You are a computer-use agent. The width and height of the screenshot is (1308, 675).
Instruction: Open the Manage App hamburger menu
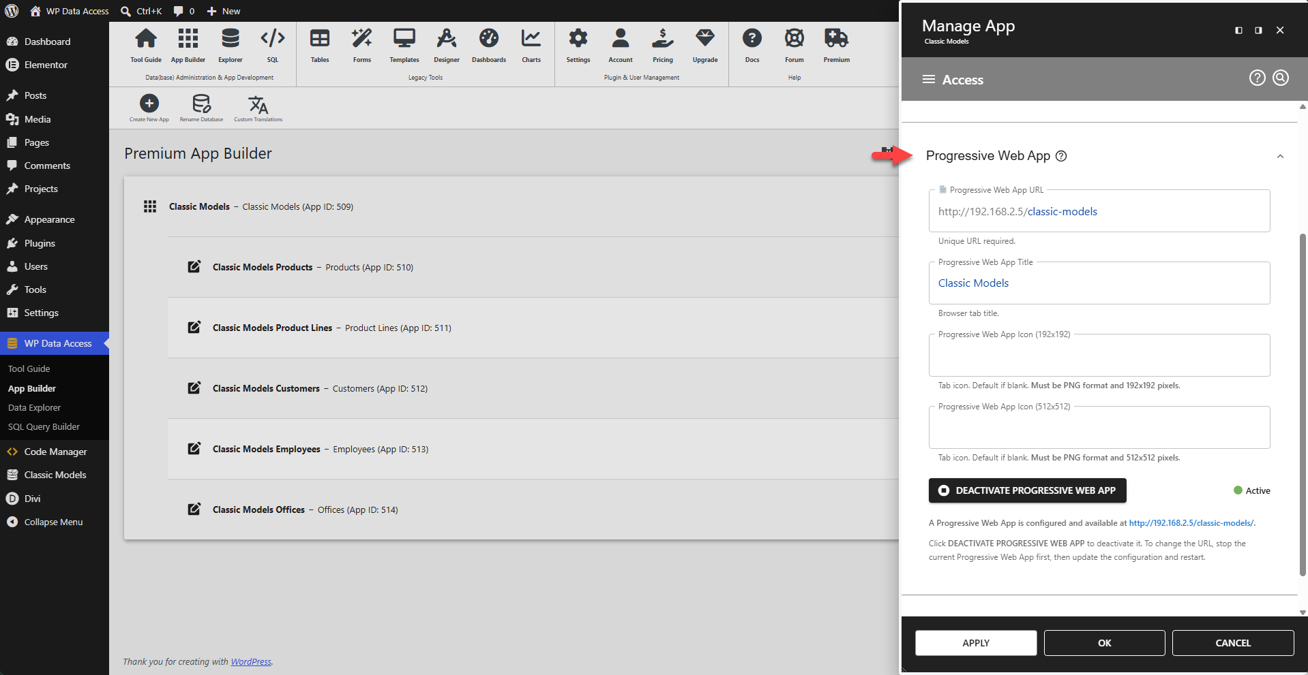pos(928,80)
